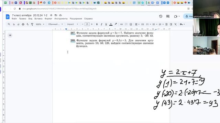The width and height of the screenshot is (220, 123).
Task: Increase paragraph indent
Action: [171, 24]
